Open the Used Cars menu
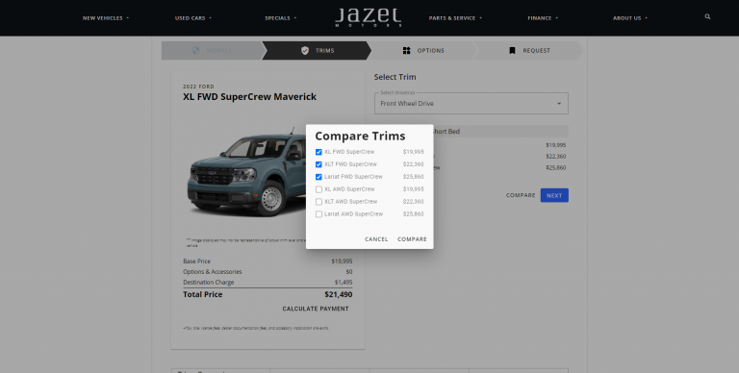This screenshot has width=739, height=373. click(193, 18)
